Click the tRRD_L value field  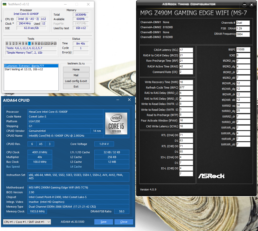click(186, 93)
